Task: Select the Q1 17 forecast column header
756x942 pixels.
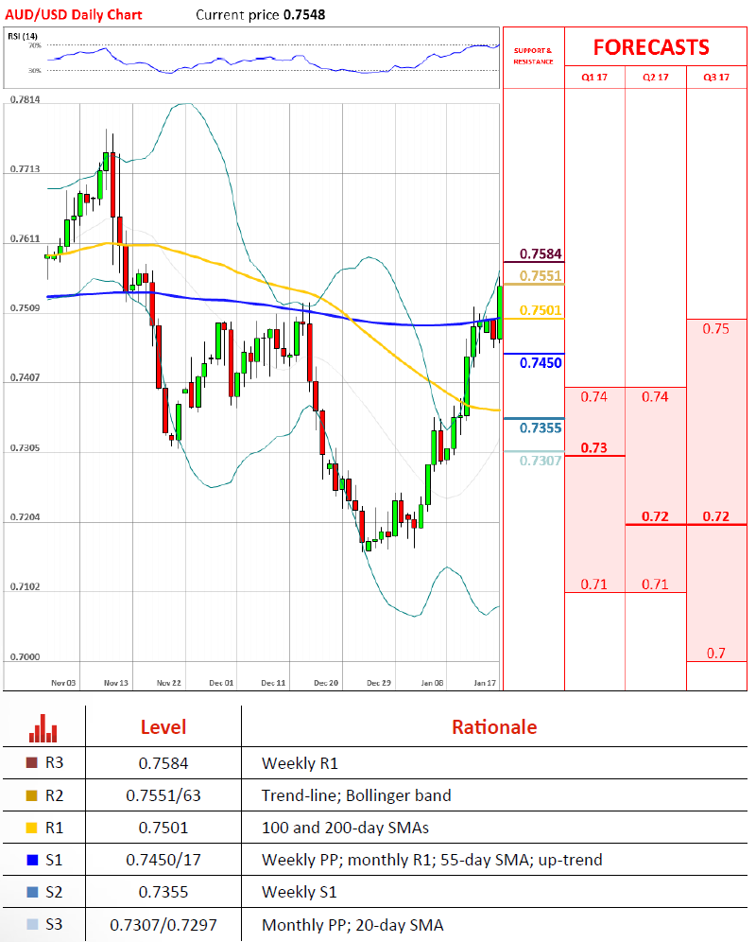Action: (594, 77)
